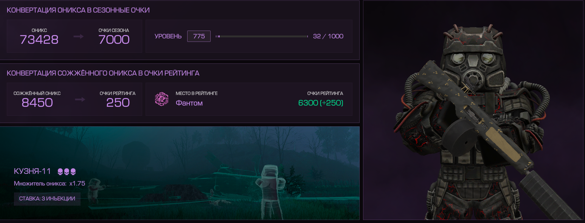Click the Сожжённый оникс value 8450
Screen dimensions: 585x223
coord(37,102)
